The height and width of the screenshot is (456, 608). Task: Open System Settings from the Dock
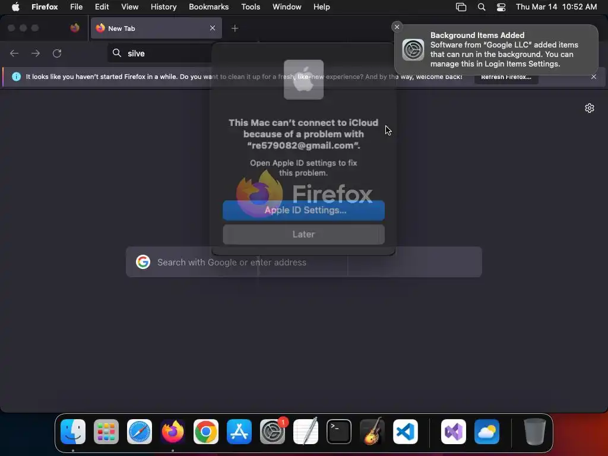tap(273, 432)
